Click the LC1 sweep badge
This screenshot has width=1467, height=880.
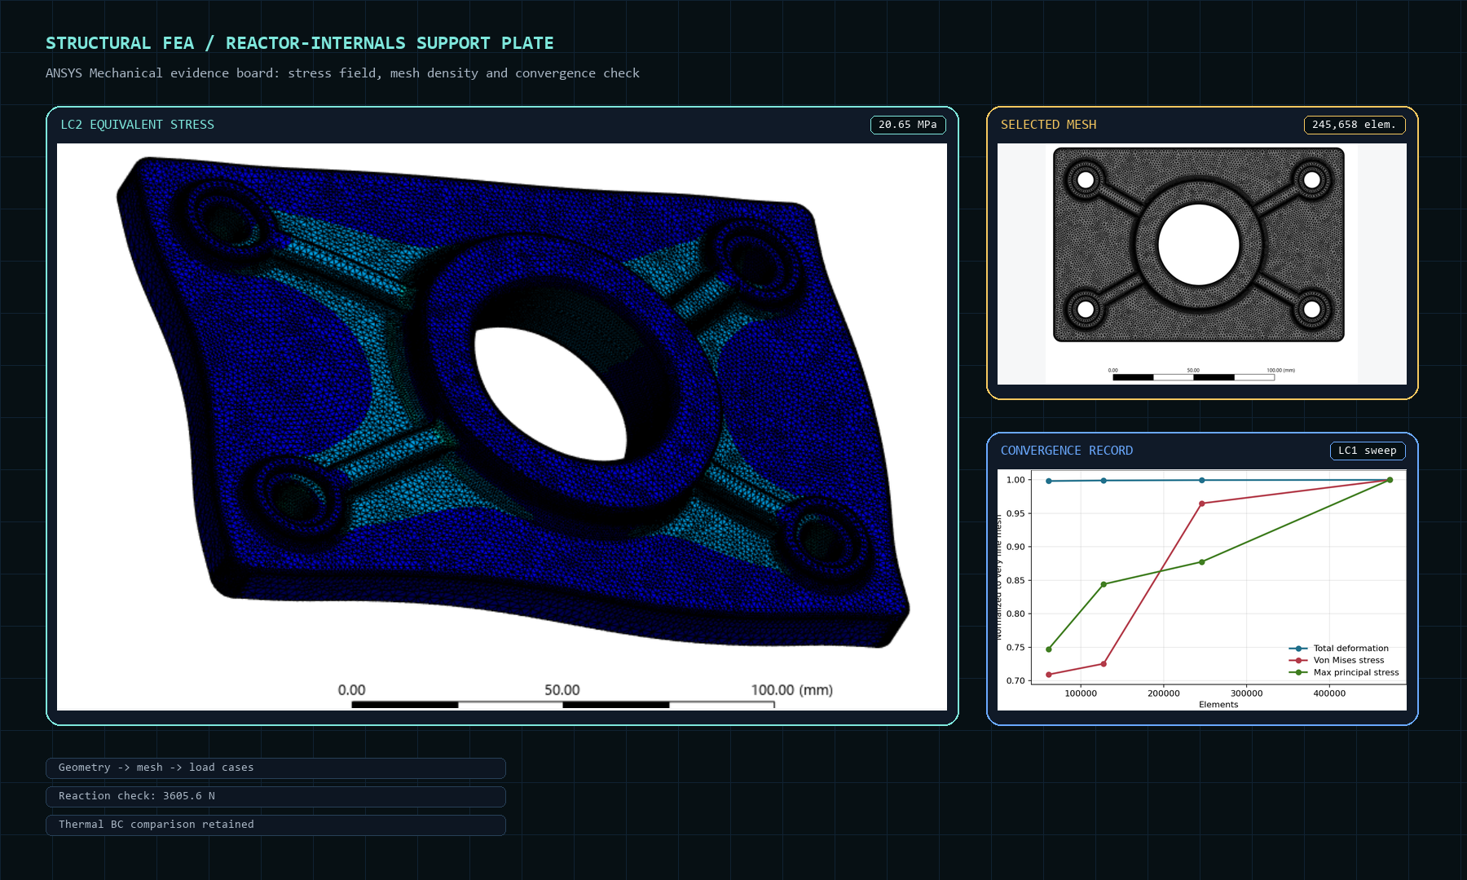coord(1368,451)
